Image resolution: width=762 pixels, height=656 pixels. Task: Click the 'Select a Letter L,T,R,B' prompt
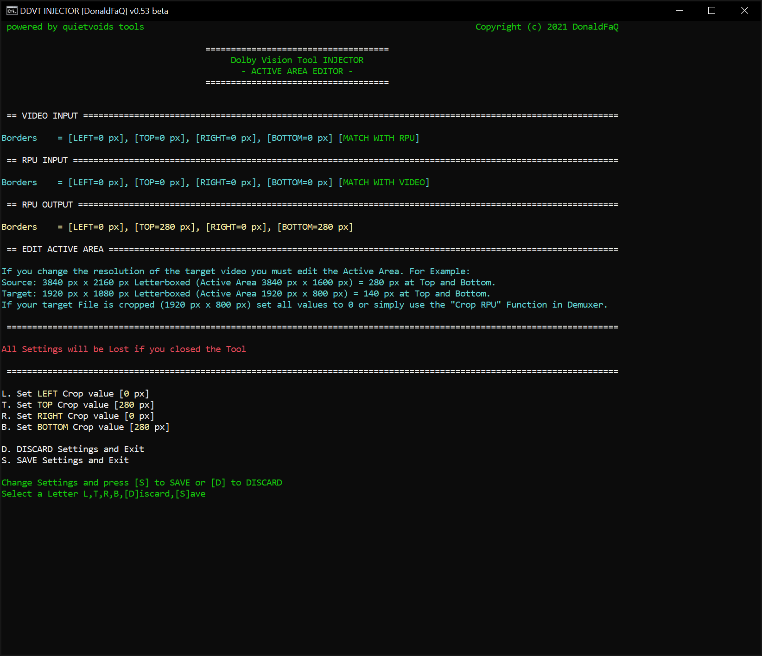pyautogui.click(x=103, y=494)
